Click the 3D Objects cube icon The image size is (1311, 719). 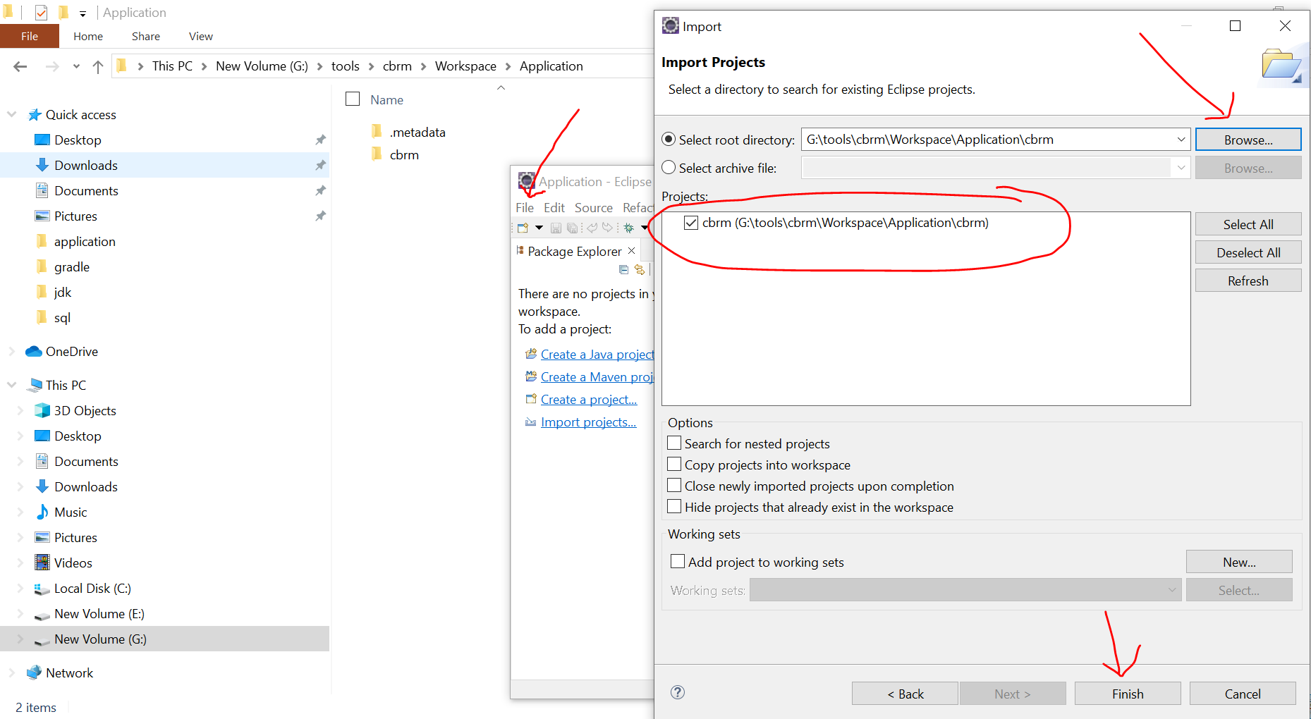point(42,410)
